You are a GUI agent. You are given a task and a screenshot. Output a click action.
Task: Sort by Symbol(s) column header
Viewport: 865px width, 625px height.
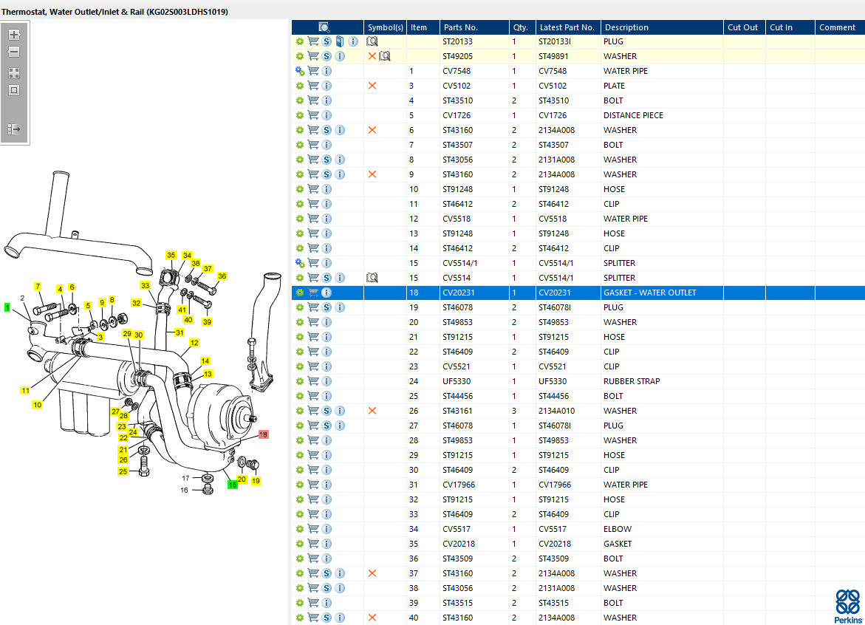pos(385,27)
